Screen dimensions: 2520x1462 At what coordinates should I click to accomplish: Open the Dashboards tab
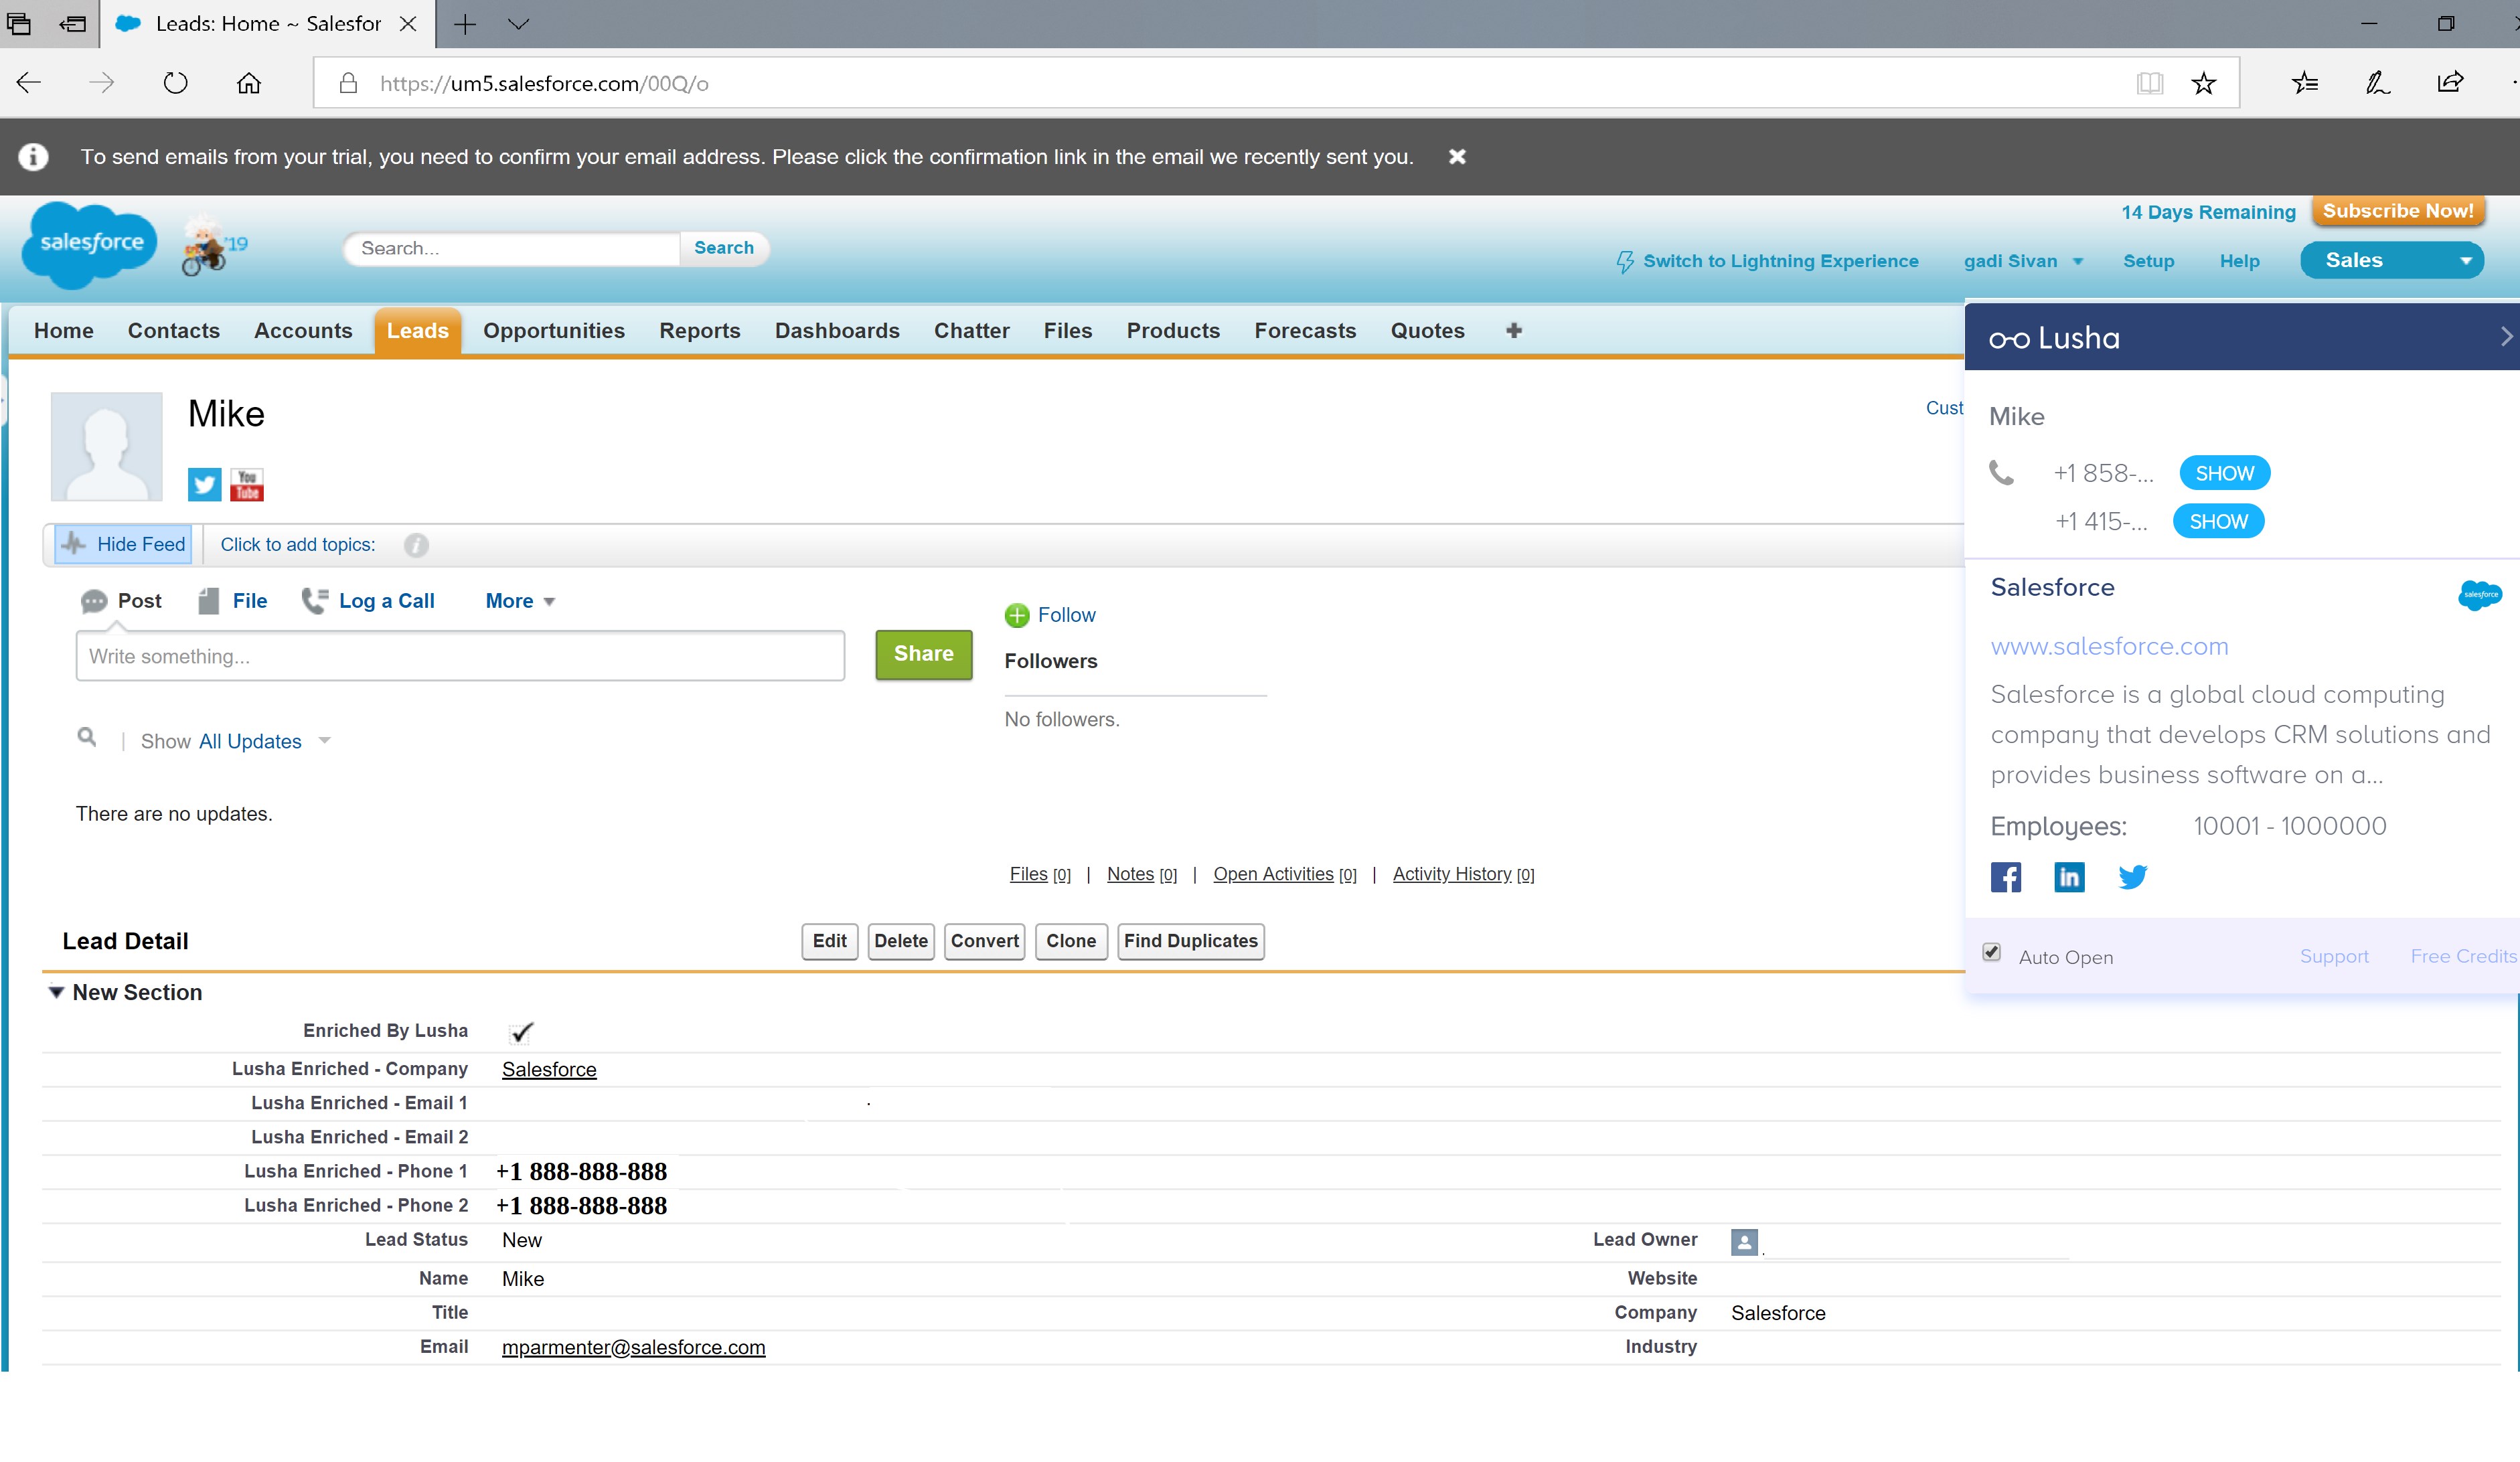tap(836, 330)
